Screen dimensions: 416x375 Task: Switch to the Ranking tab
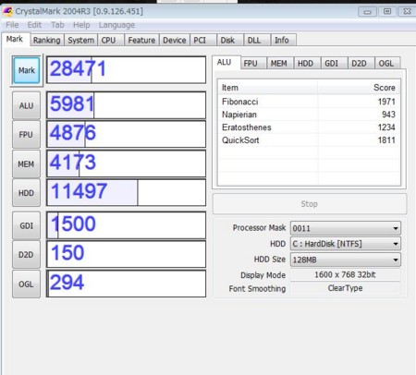pyautogui.click(x=47, y=41)
